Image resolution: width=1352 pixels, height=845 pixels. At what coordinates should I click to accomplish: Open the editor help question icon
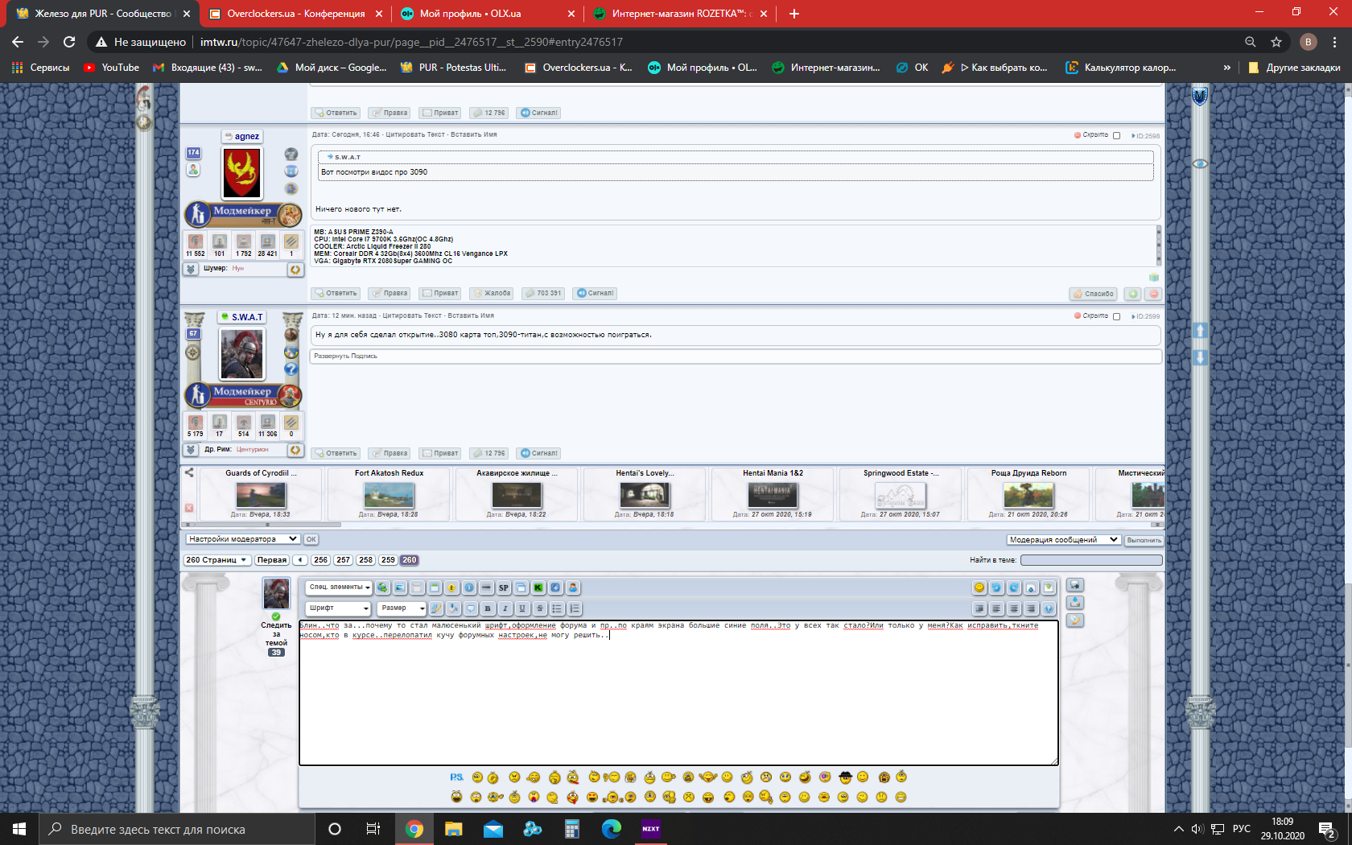point(1049,608)
